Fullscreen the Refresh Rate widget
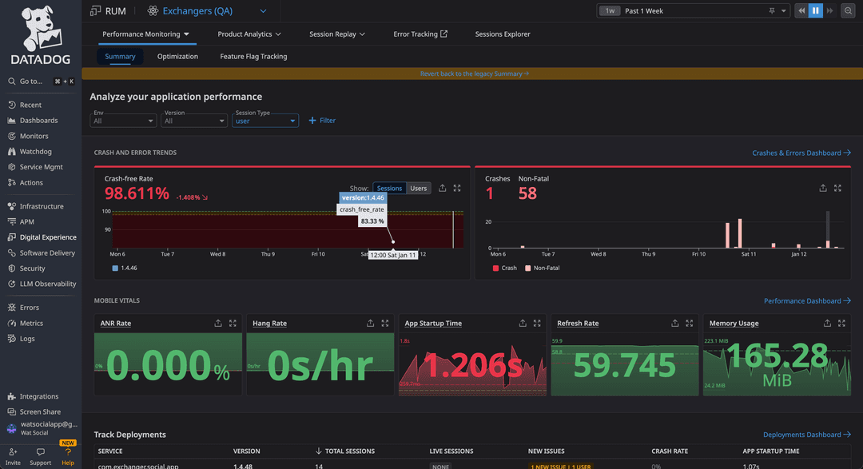863x469 pixels. pos(689,323)
